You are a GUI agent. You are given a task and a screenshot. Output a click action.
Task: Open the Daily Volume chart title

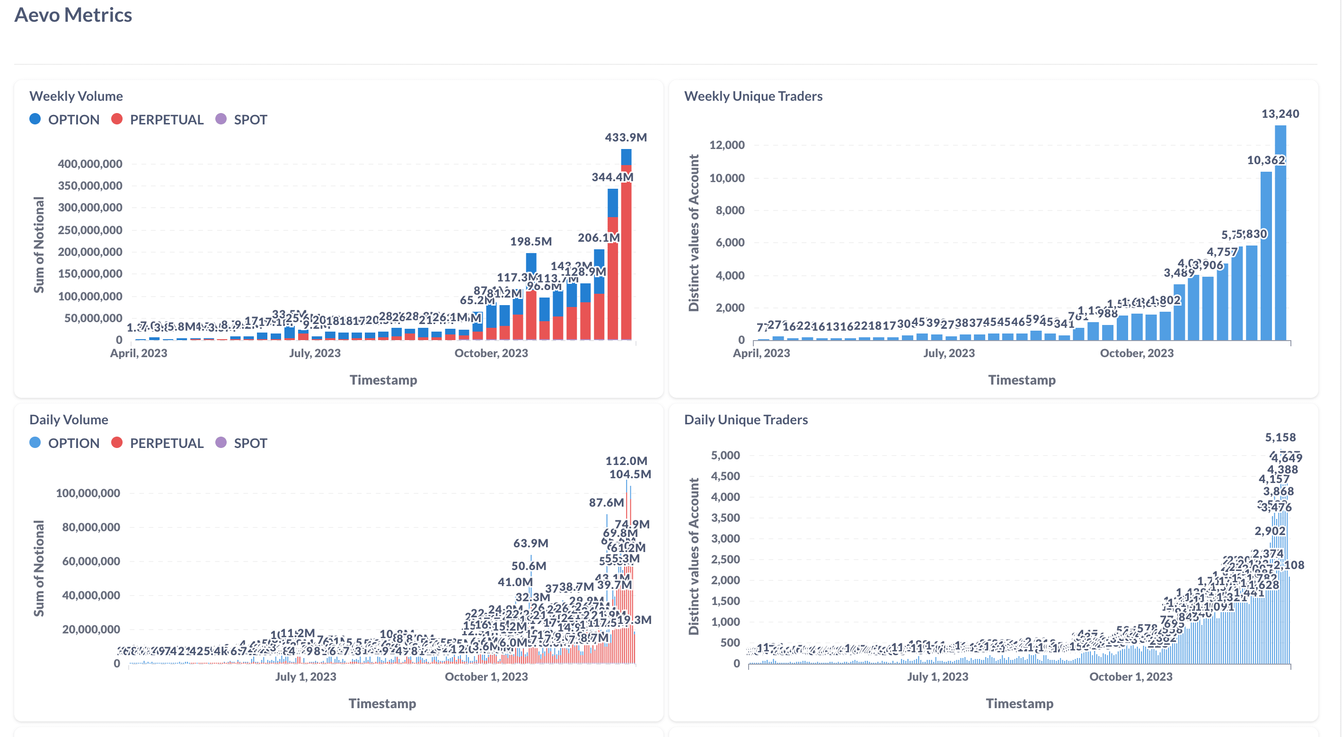pyautogui.click(x=69, y=420)
